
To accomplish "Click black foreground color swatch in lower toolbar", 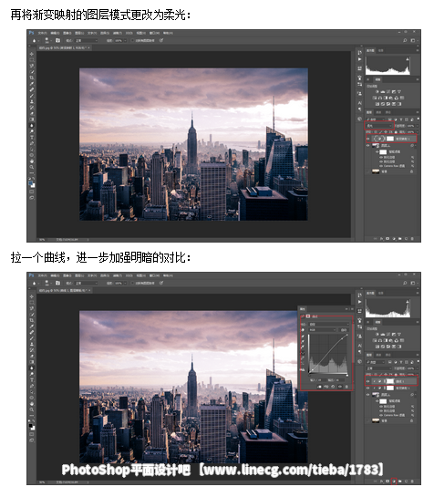I will pos(31,425).
